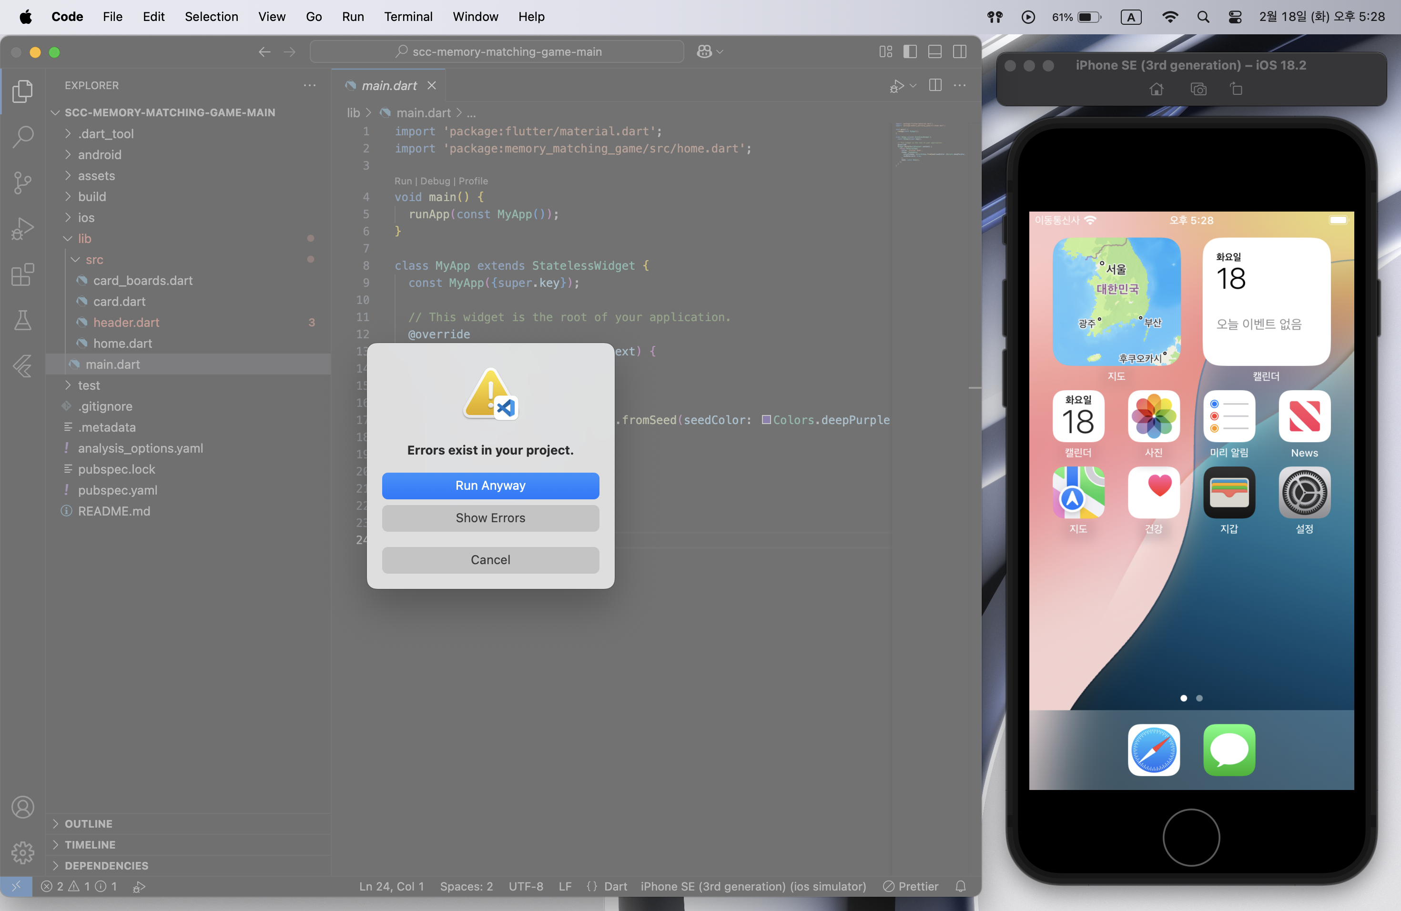Open the Run and Debug view
Viewport: 1401px width, 911px height.
22,228
